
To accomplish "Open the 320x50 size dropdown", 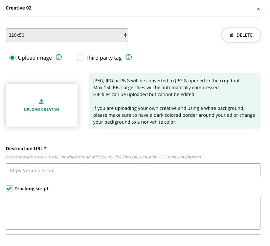I will tap(67, 35).
